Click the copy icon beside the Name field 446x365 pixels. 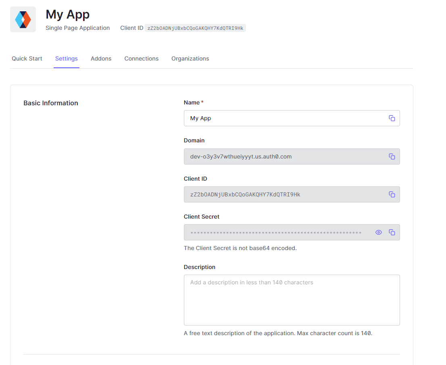[x=392, y=118]
